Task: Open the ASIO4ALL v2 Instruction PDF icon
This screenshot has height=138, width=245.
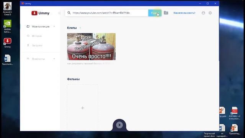Action: pos(235,113)
